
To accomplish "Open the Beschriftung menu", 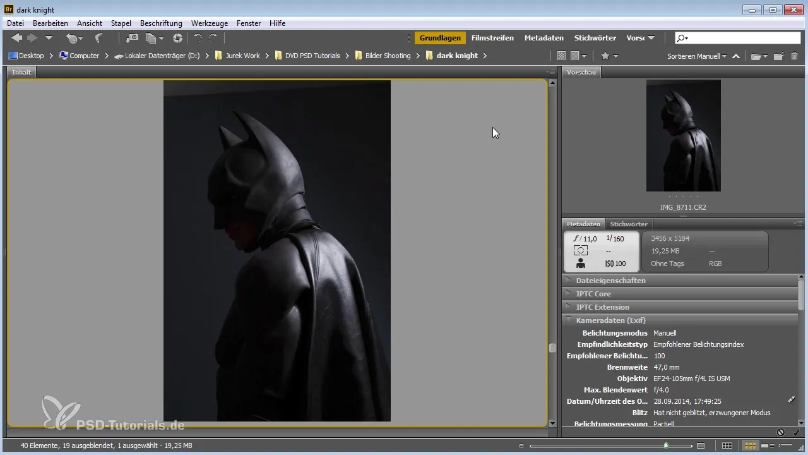I will 161,23.
